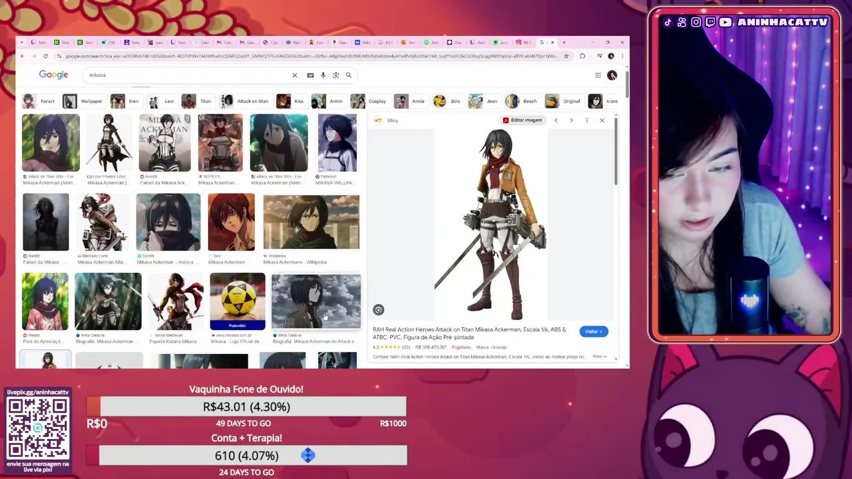Open preview panel three-dot options
The height and width of the screenshot is (479, 852).
point(586,120)
